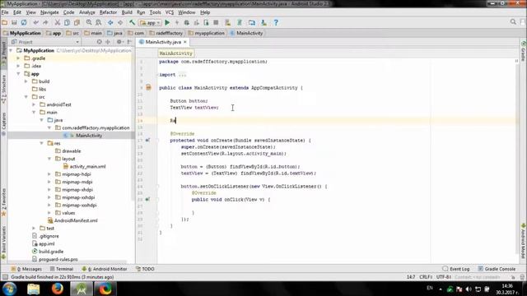527x296 pixels.
Task: Click the Hide Project panel icon
Action: pos(130,42)
